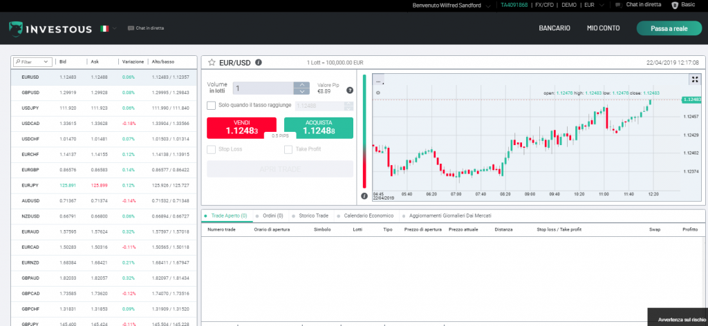Enable the Stop Loss checkbox
The image size is (708, 326).
click(211, 149)
